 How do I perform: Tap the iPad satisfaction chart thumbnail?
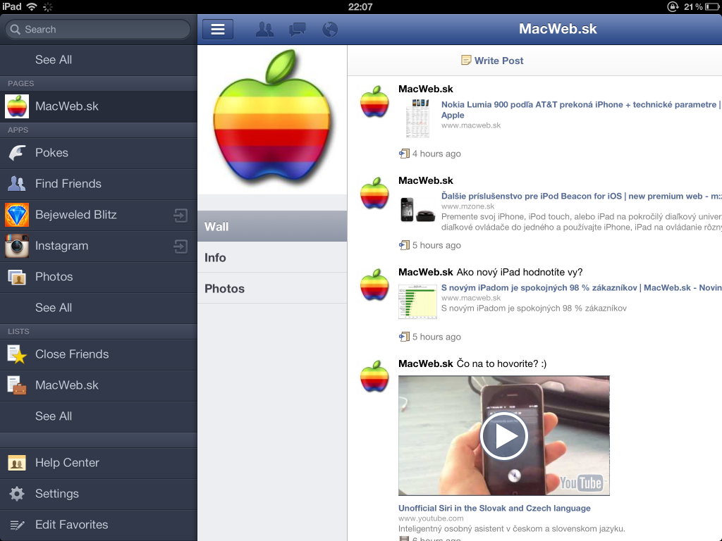417,301
